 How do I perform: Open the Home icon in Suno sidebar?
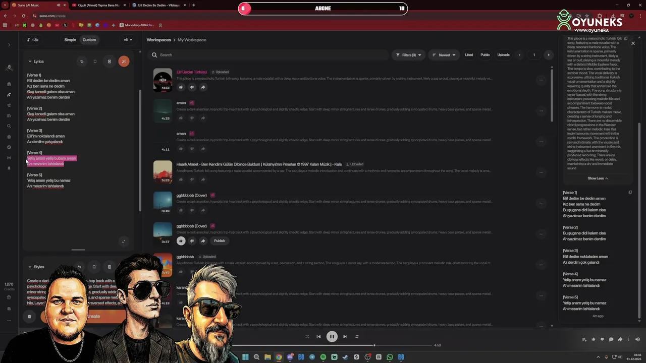(x=9, y=84)
